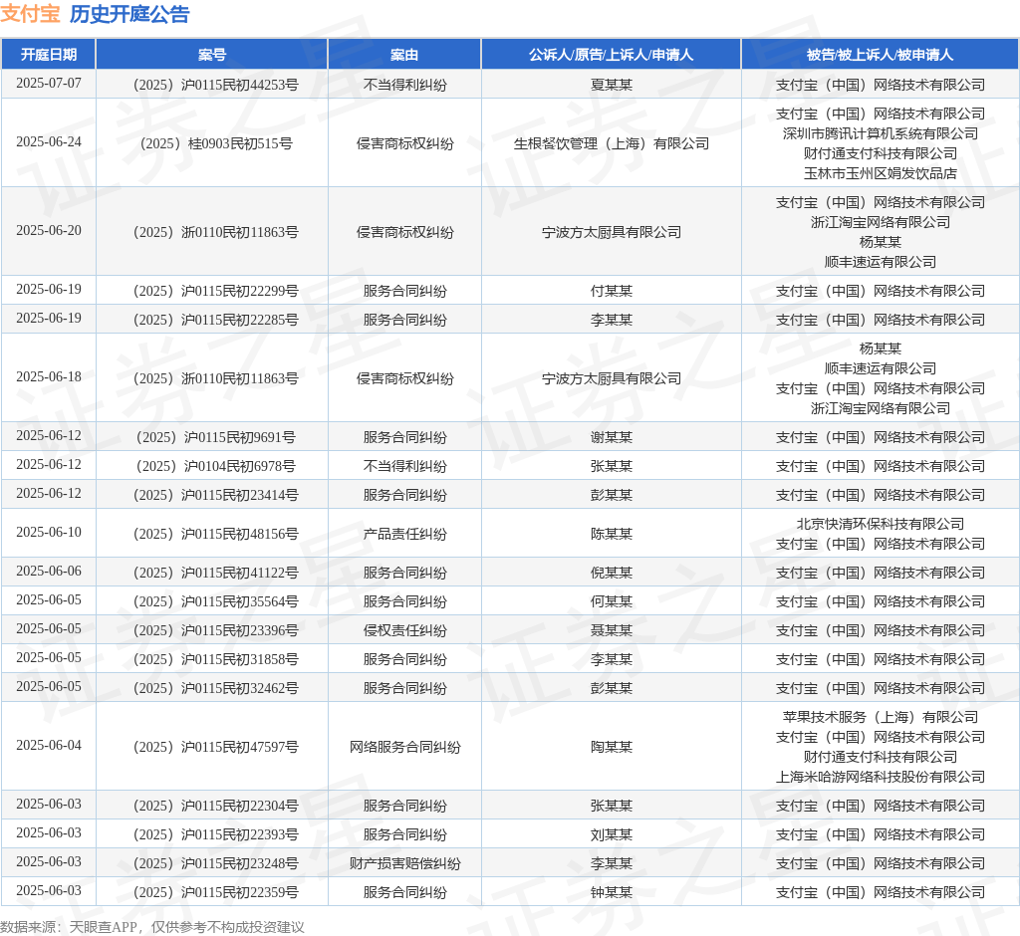Click defendant 北京快清环保科技有限公司
This screenshot has width=1020, height=936.
point(881,524)
